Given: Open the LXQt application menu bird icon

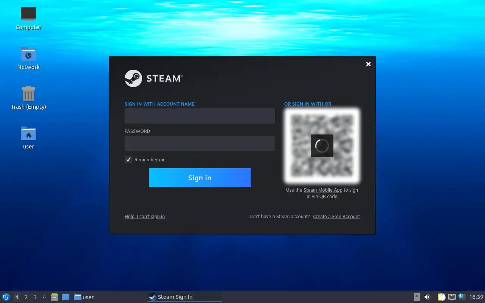Looking at the screenshot, I should 6,297.
